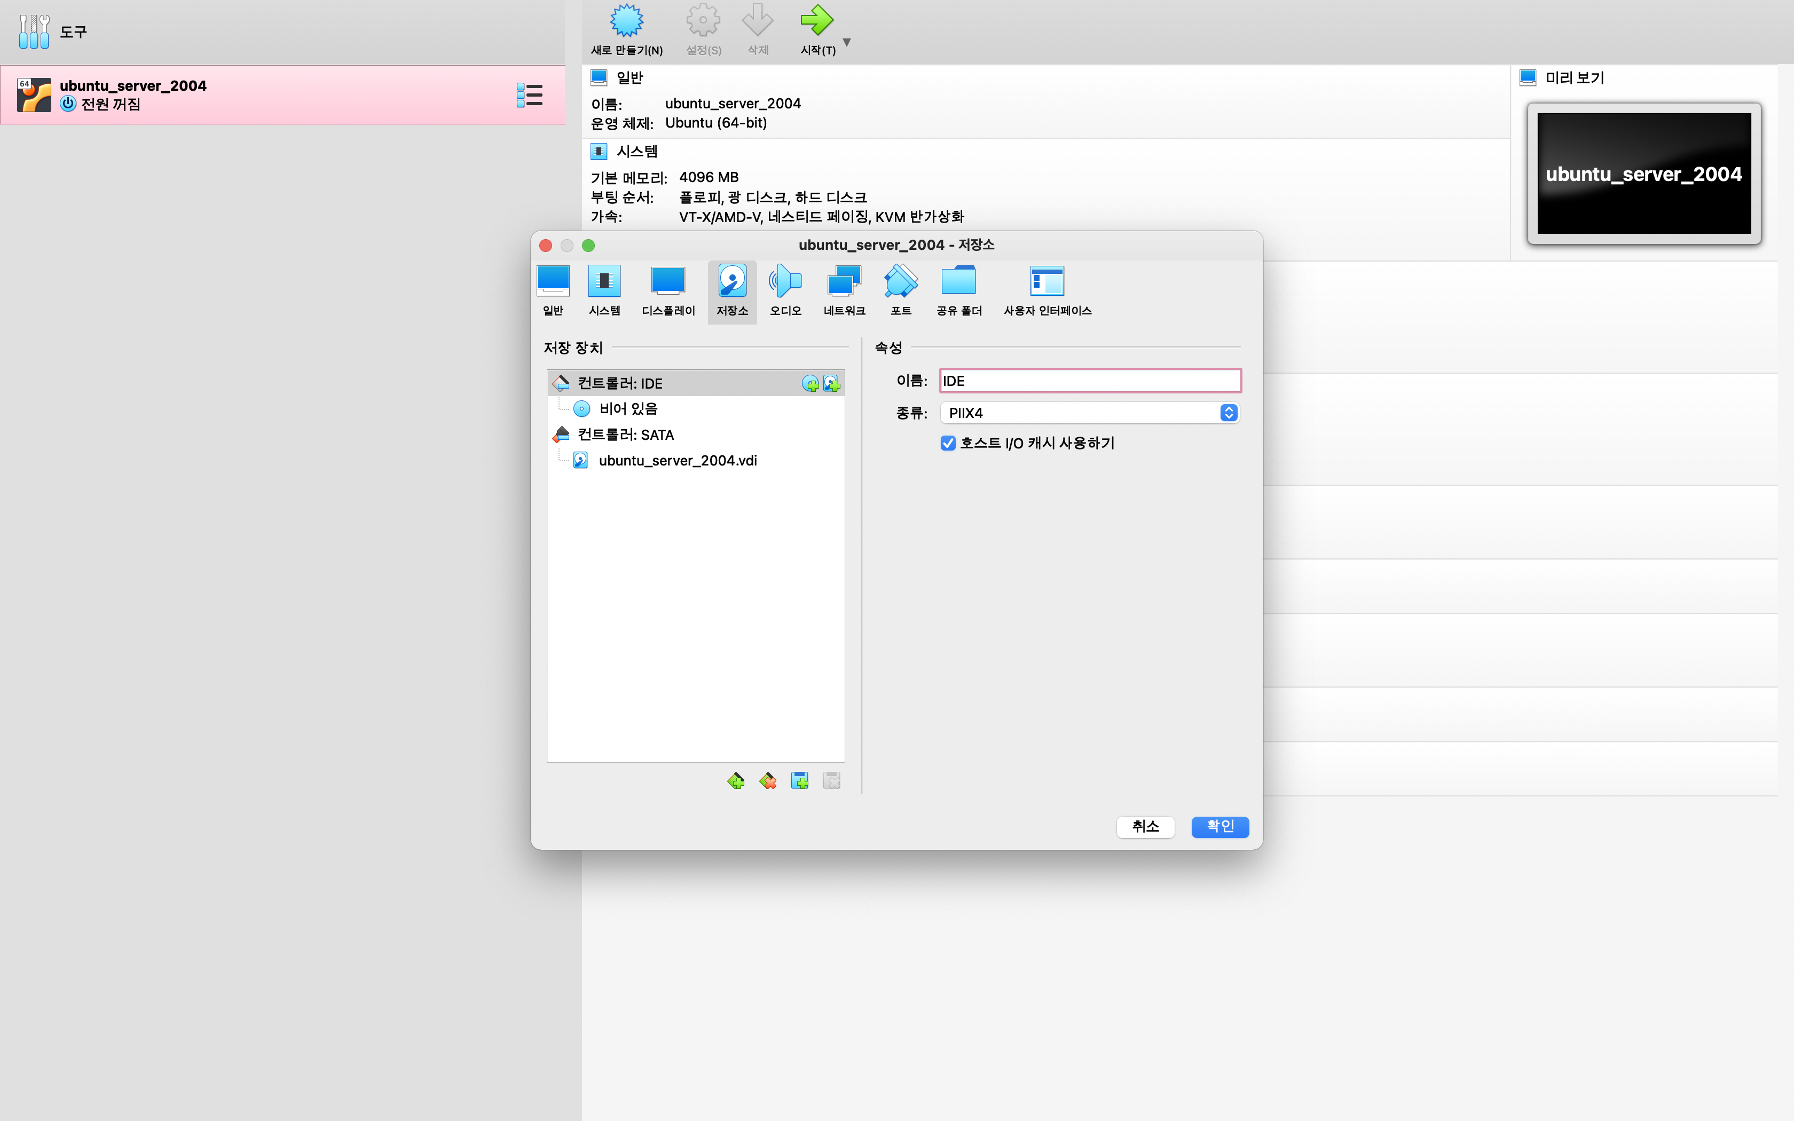Select the 비어 있음 optical drive entry
1794x1121 pixels.
coord(628,409)
